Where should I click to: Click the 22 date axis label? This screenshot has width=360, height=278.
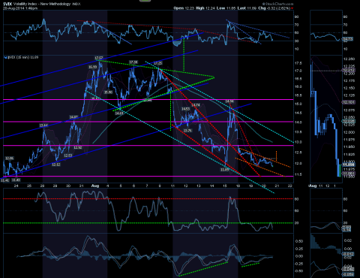[290, 186]
